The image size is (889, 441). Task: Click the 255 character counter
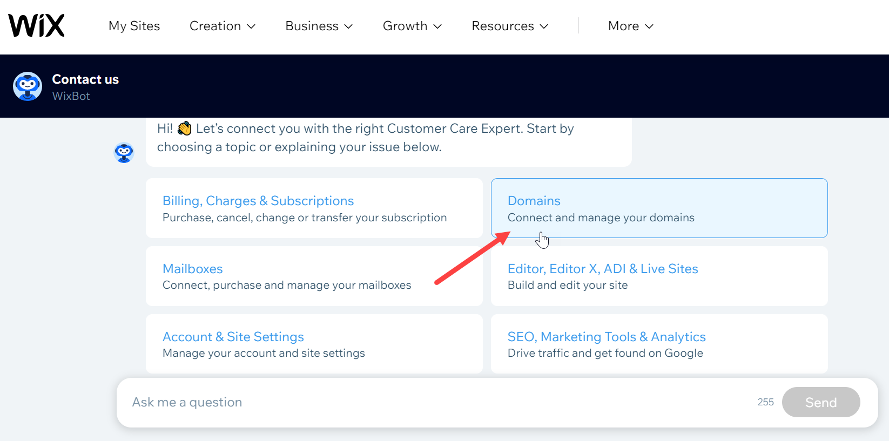[x=765, y=402]
